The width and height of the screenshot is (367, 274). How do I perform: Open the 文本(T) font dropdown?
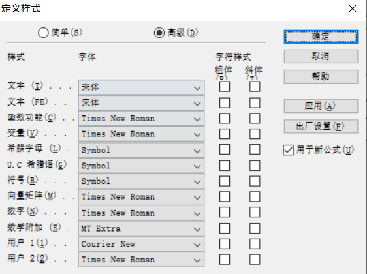coord(141,87)
